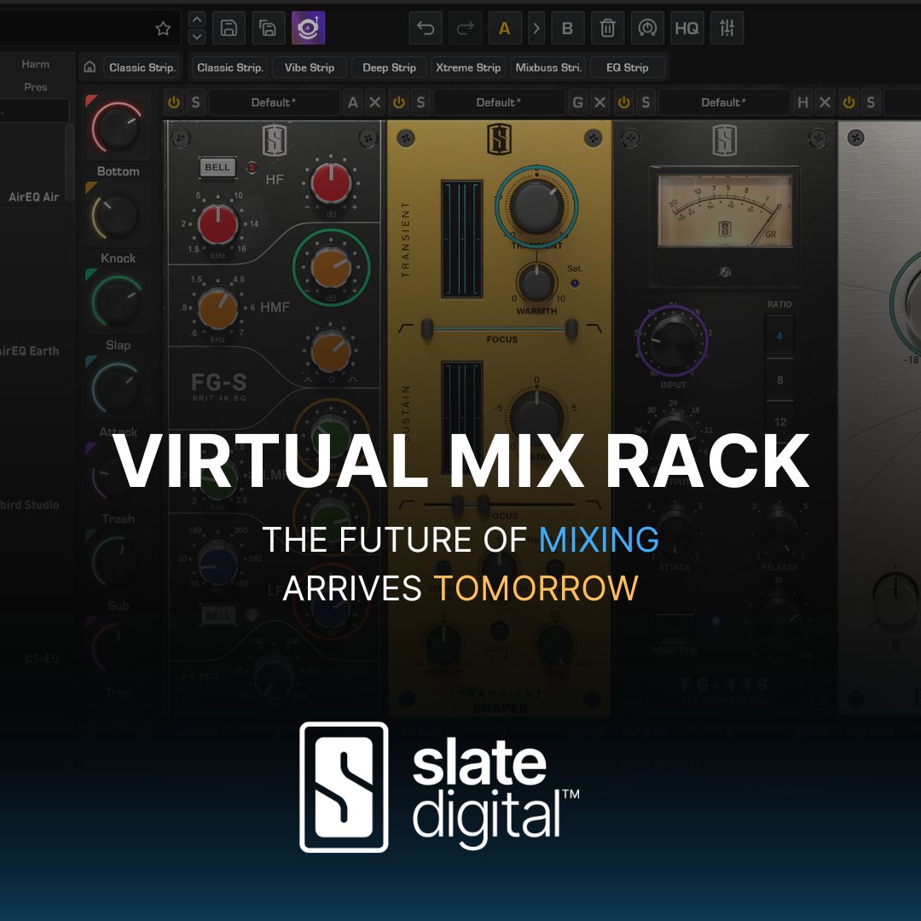Copy A to B with the arrow button
Image resolution: width=921 pixels, height=921 pixels.
click(x=536, y=27)
